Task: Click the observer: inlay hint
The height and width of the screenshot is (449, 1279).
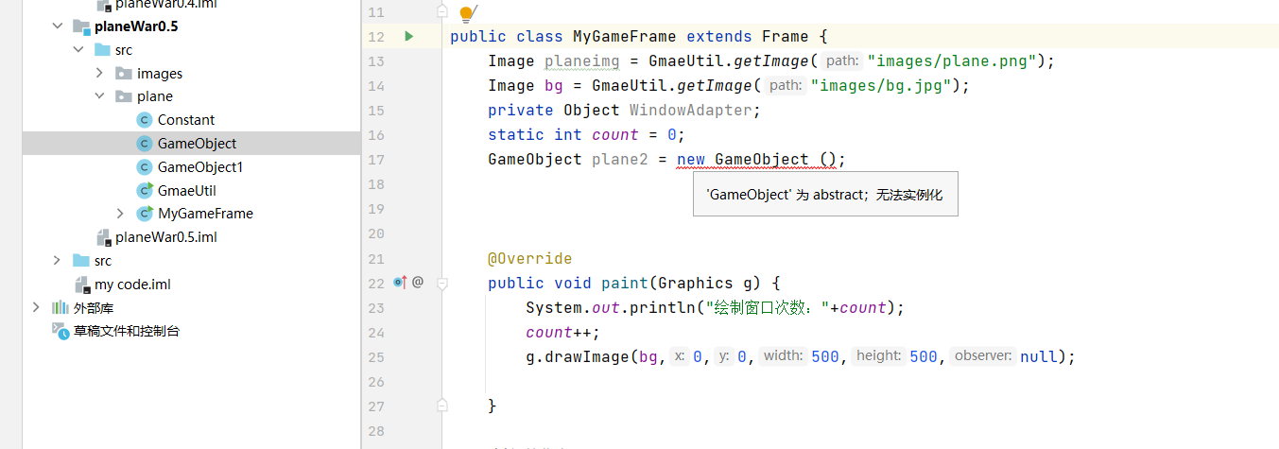Action: (983, 356)
